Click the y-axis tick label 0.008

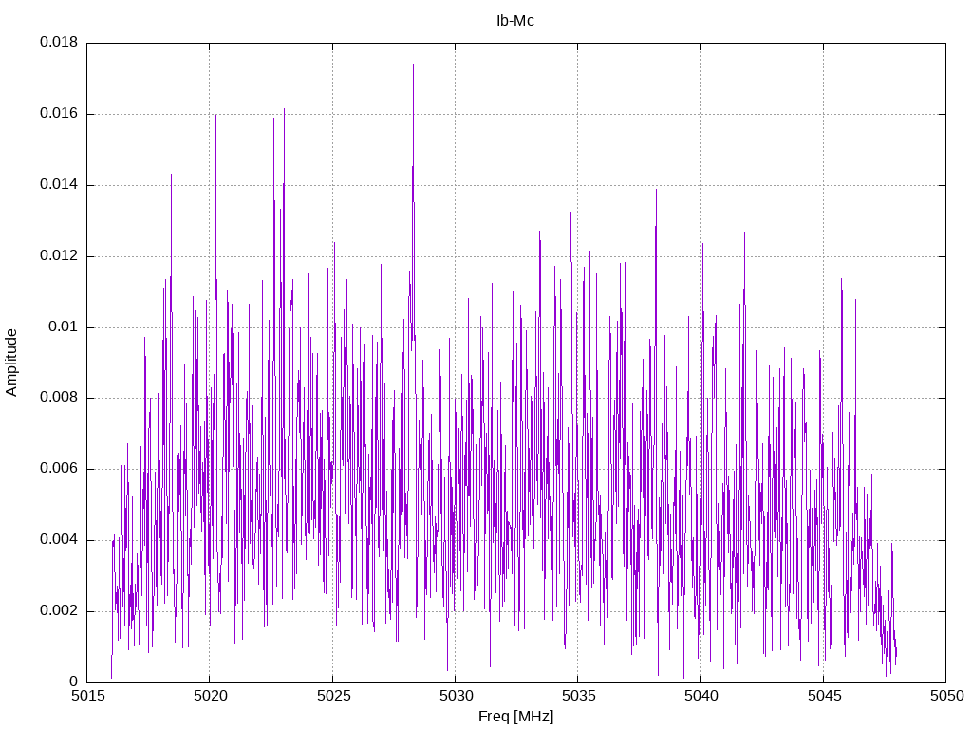pyautogui.click(x=59, y=398)
